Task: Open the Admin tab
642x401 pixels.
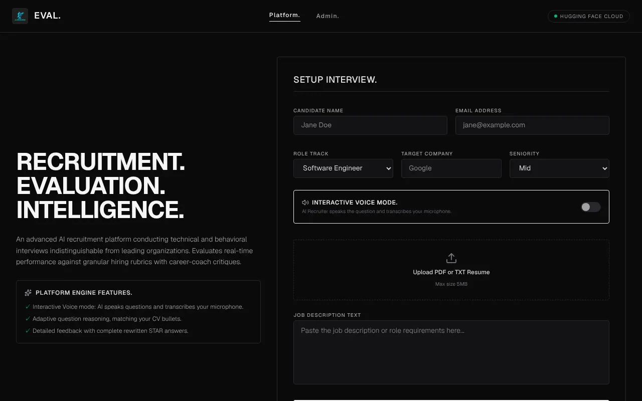Action: [328, 16]
